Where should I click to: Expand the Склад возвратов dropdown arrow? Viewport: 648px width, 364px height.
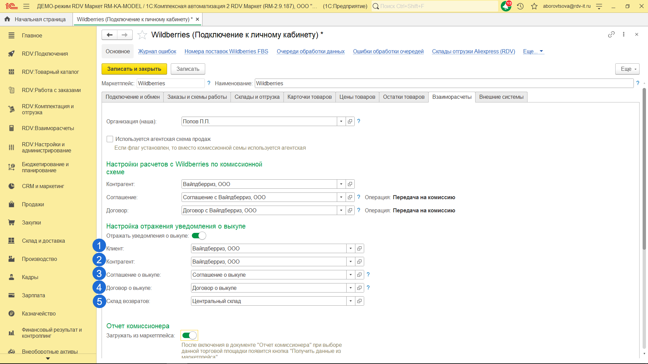coord(351,301)
